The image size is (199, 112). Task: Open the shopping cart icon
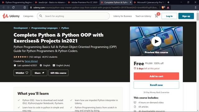(156, 16)
